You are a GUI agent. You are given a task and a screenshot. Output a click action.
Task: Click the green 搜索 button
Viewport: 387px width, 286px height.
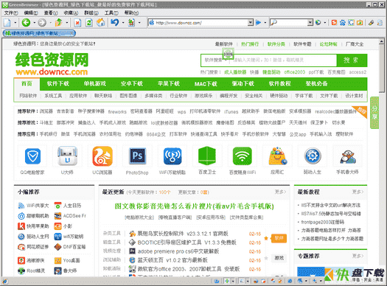tap(352, 60)
